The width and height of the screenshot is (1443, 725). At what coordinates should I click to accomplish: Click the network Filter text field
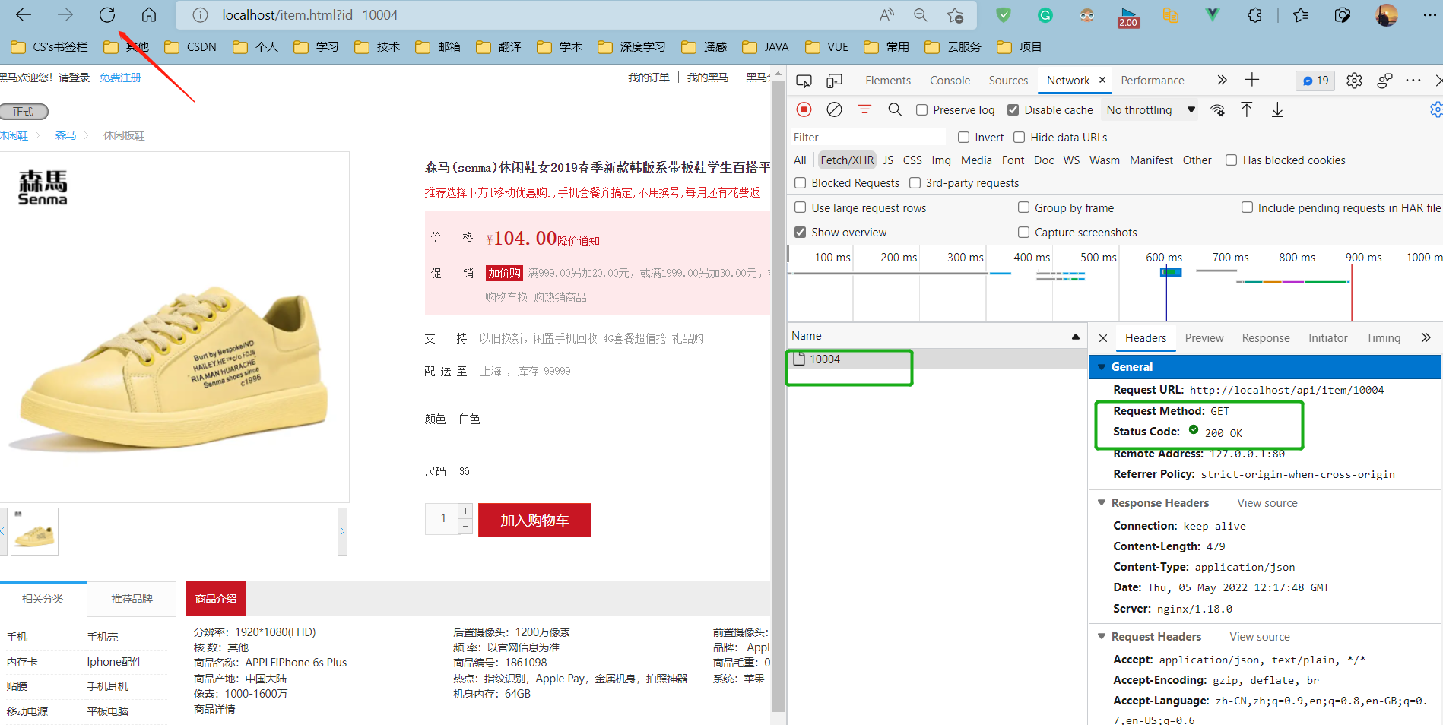pyautogui.click(x=867, y=138)
